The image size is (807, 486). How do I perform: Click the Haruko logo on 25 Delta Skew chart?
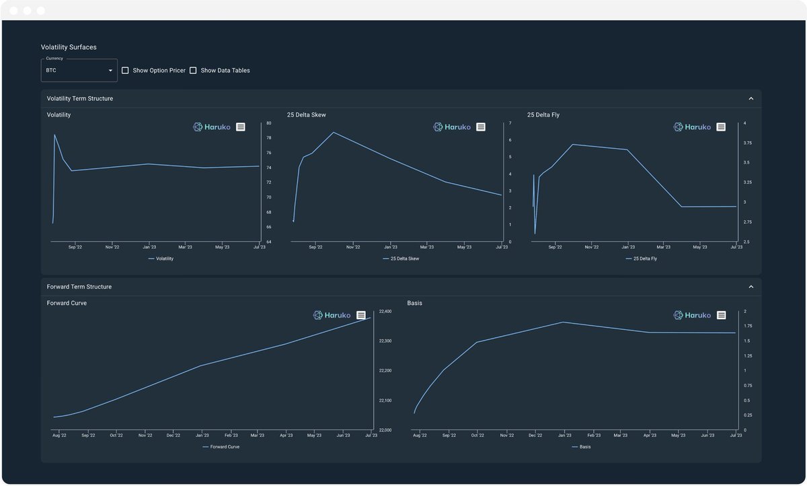[x=451, y=127]
